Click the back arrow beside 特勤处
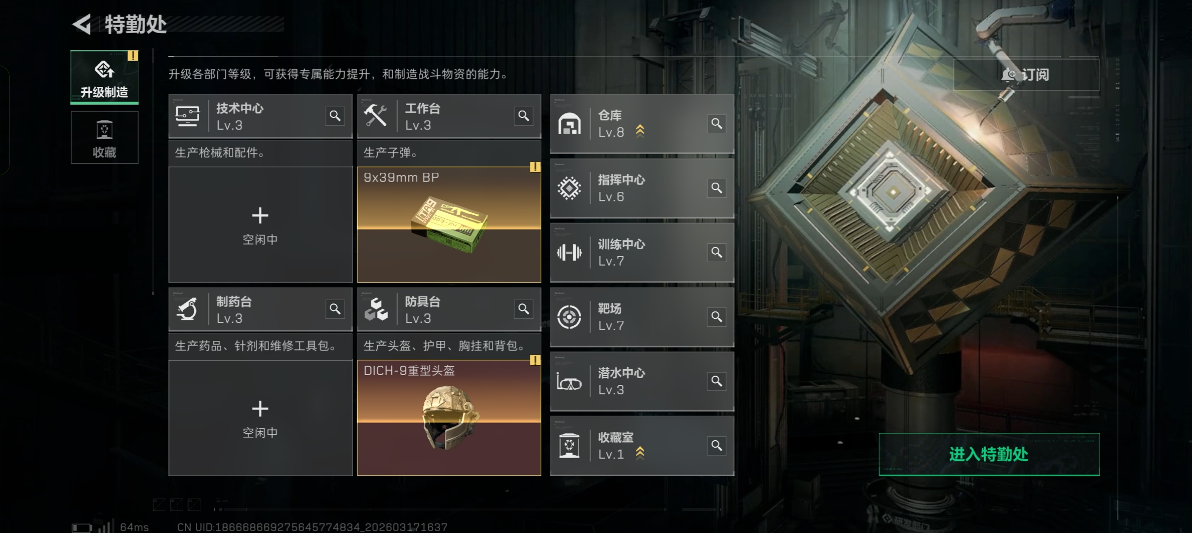Image resolution: width=1192 pixels, height=533 pixels. (x=82, y=24)
